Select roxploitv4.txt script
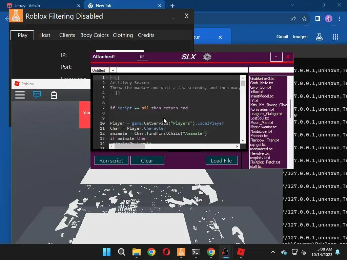This screenshot has height=260, width=347. click(260, 158)
